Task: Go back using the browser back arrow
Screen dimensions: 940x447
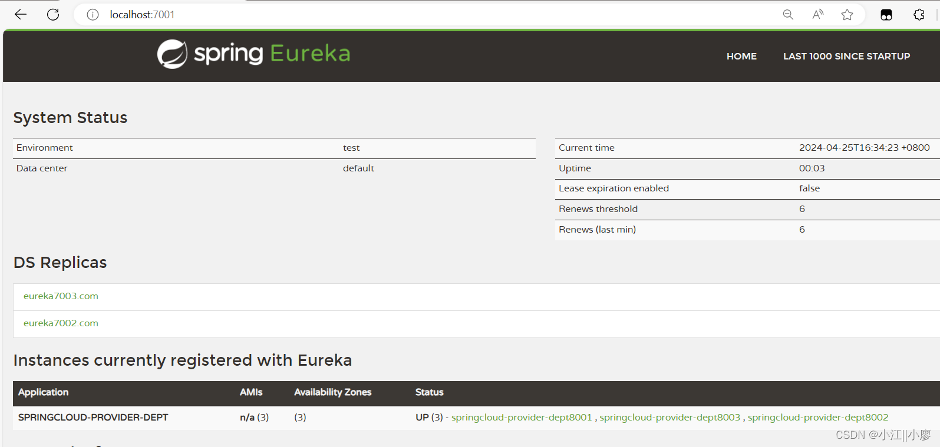Action: point(21,14)
